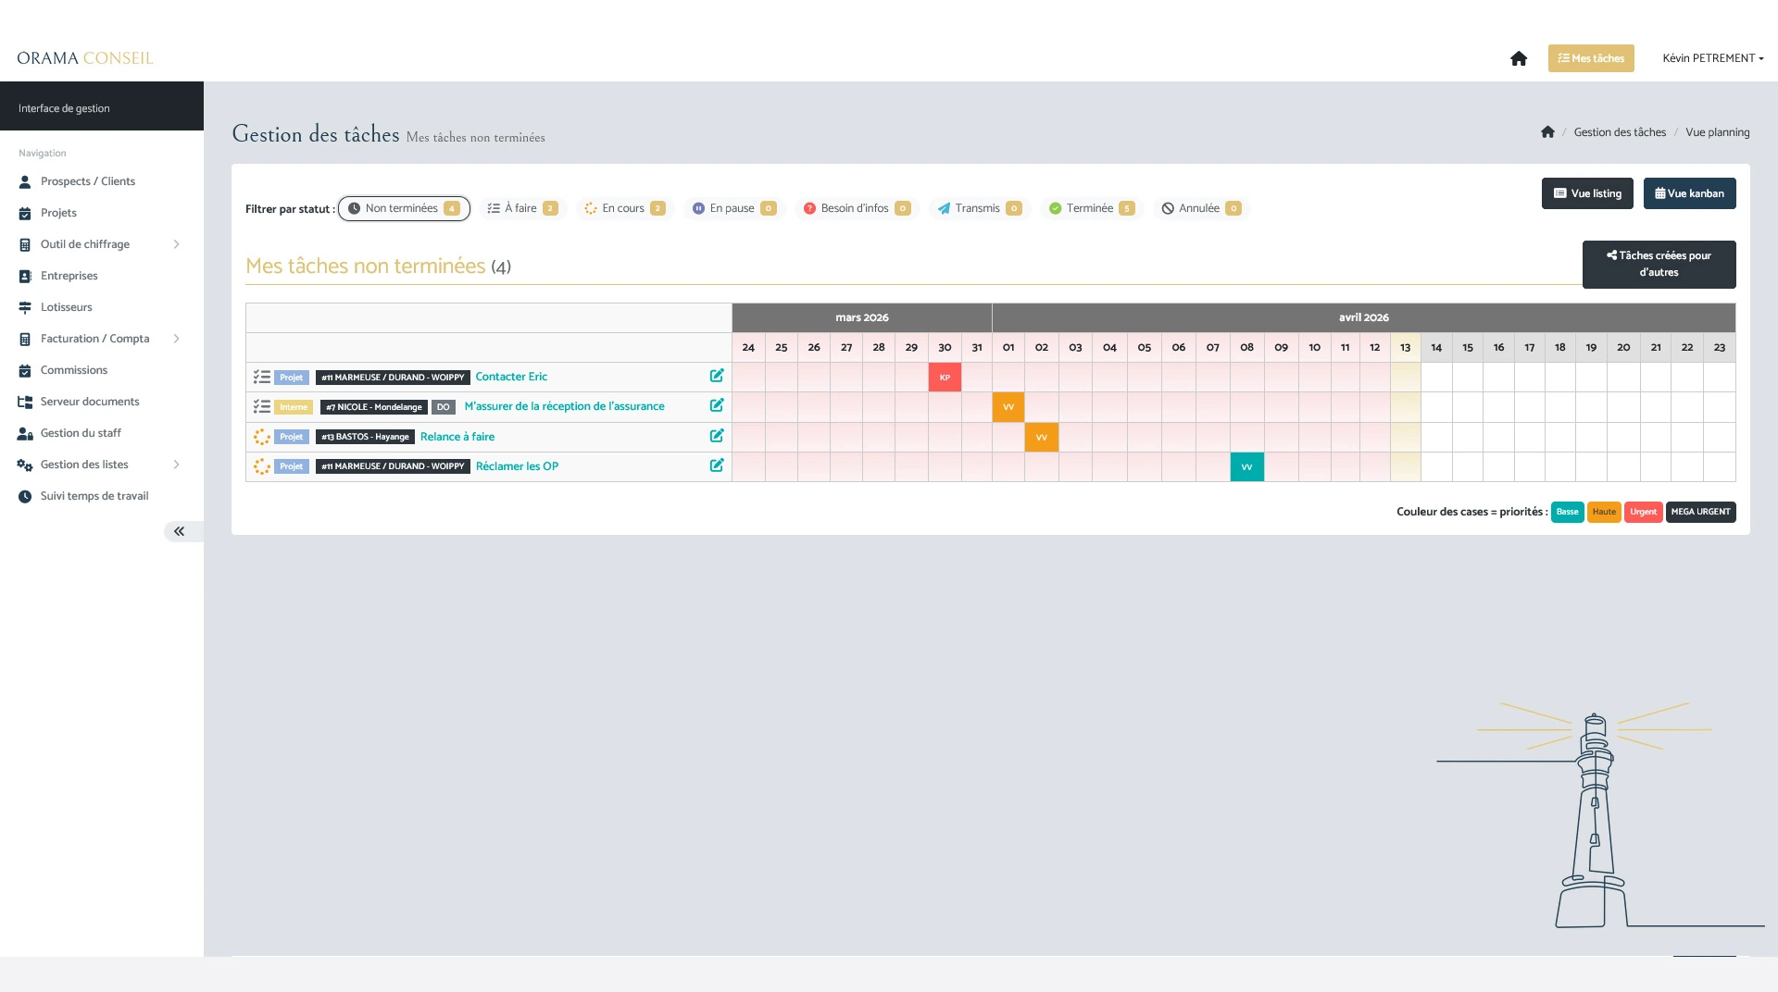1778x992 pixels.
Task: Go to Suivi temps de travail
Action: [94, 496]
